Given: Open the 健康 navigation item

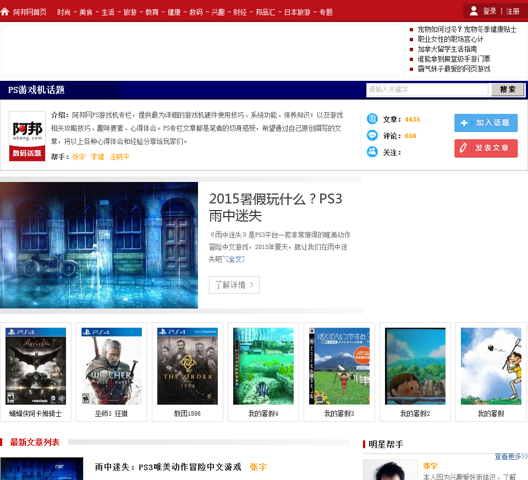Looking at the screenshot, I should click(174, 13).
